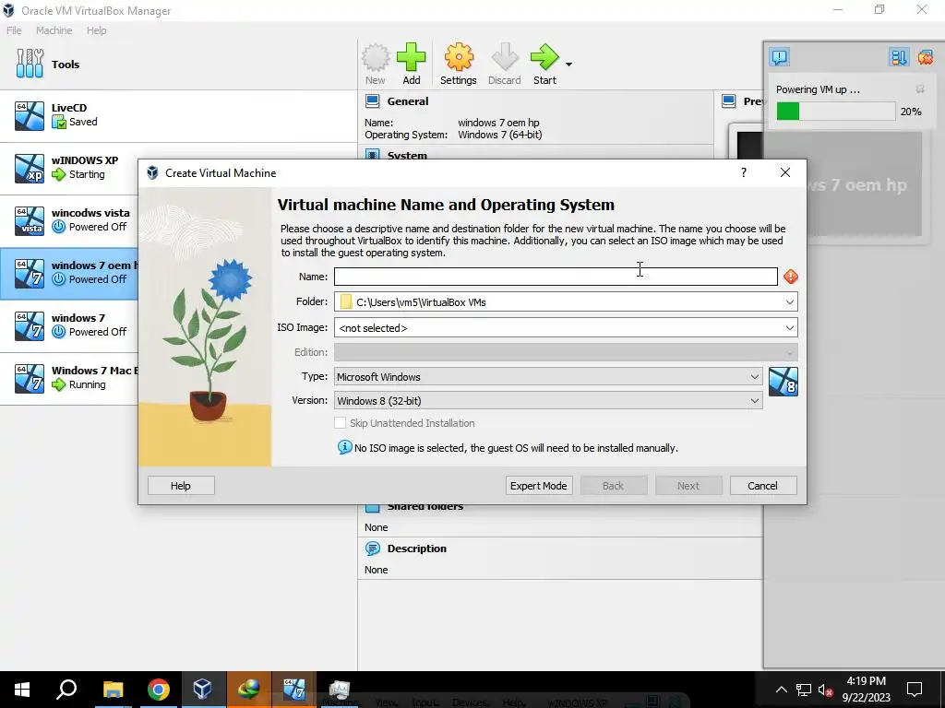Select the windows 7 oem hp machine
Viewport: 945px width, 708px height.
coord(68,273)
